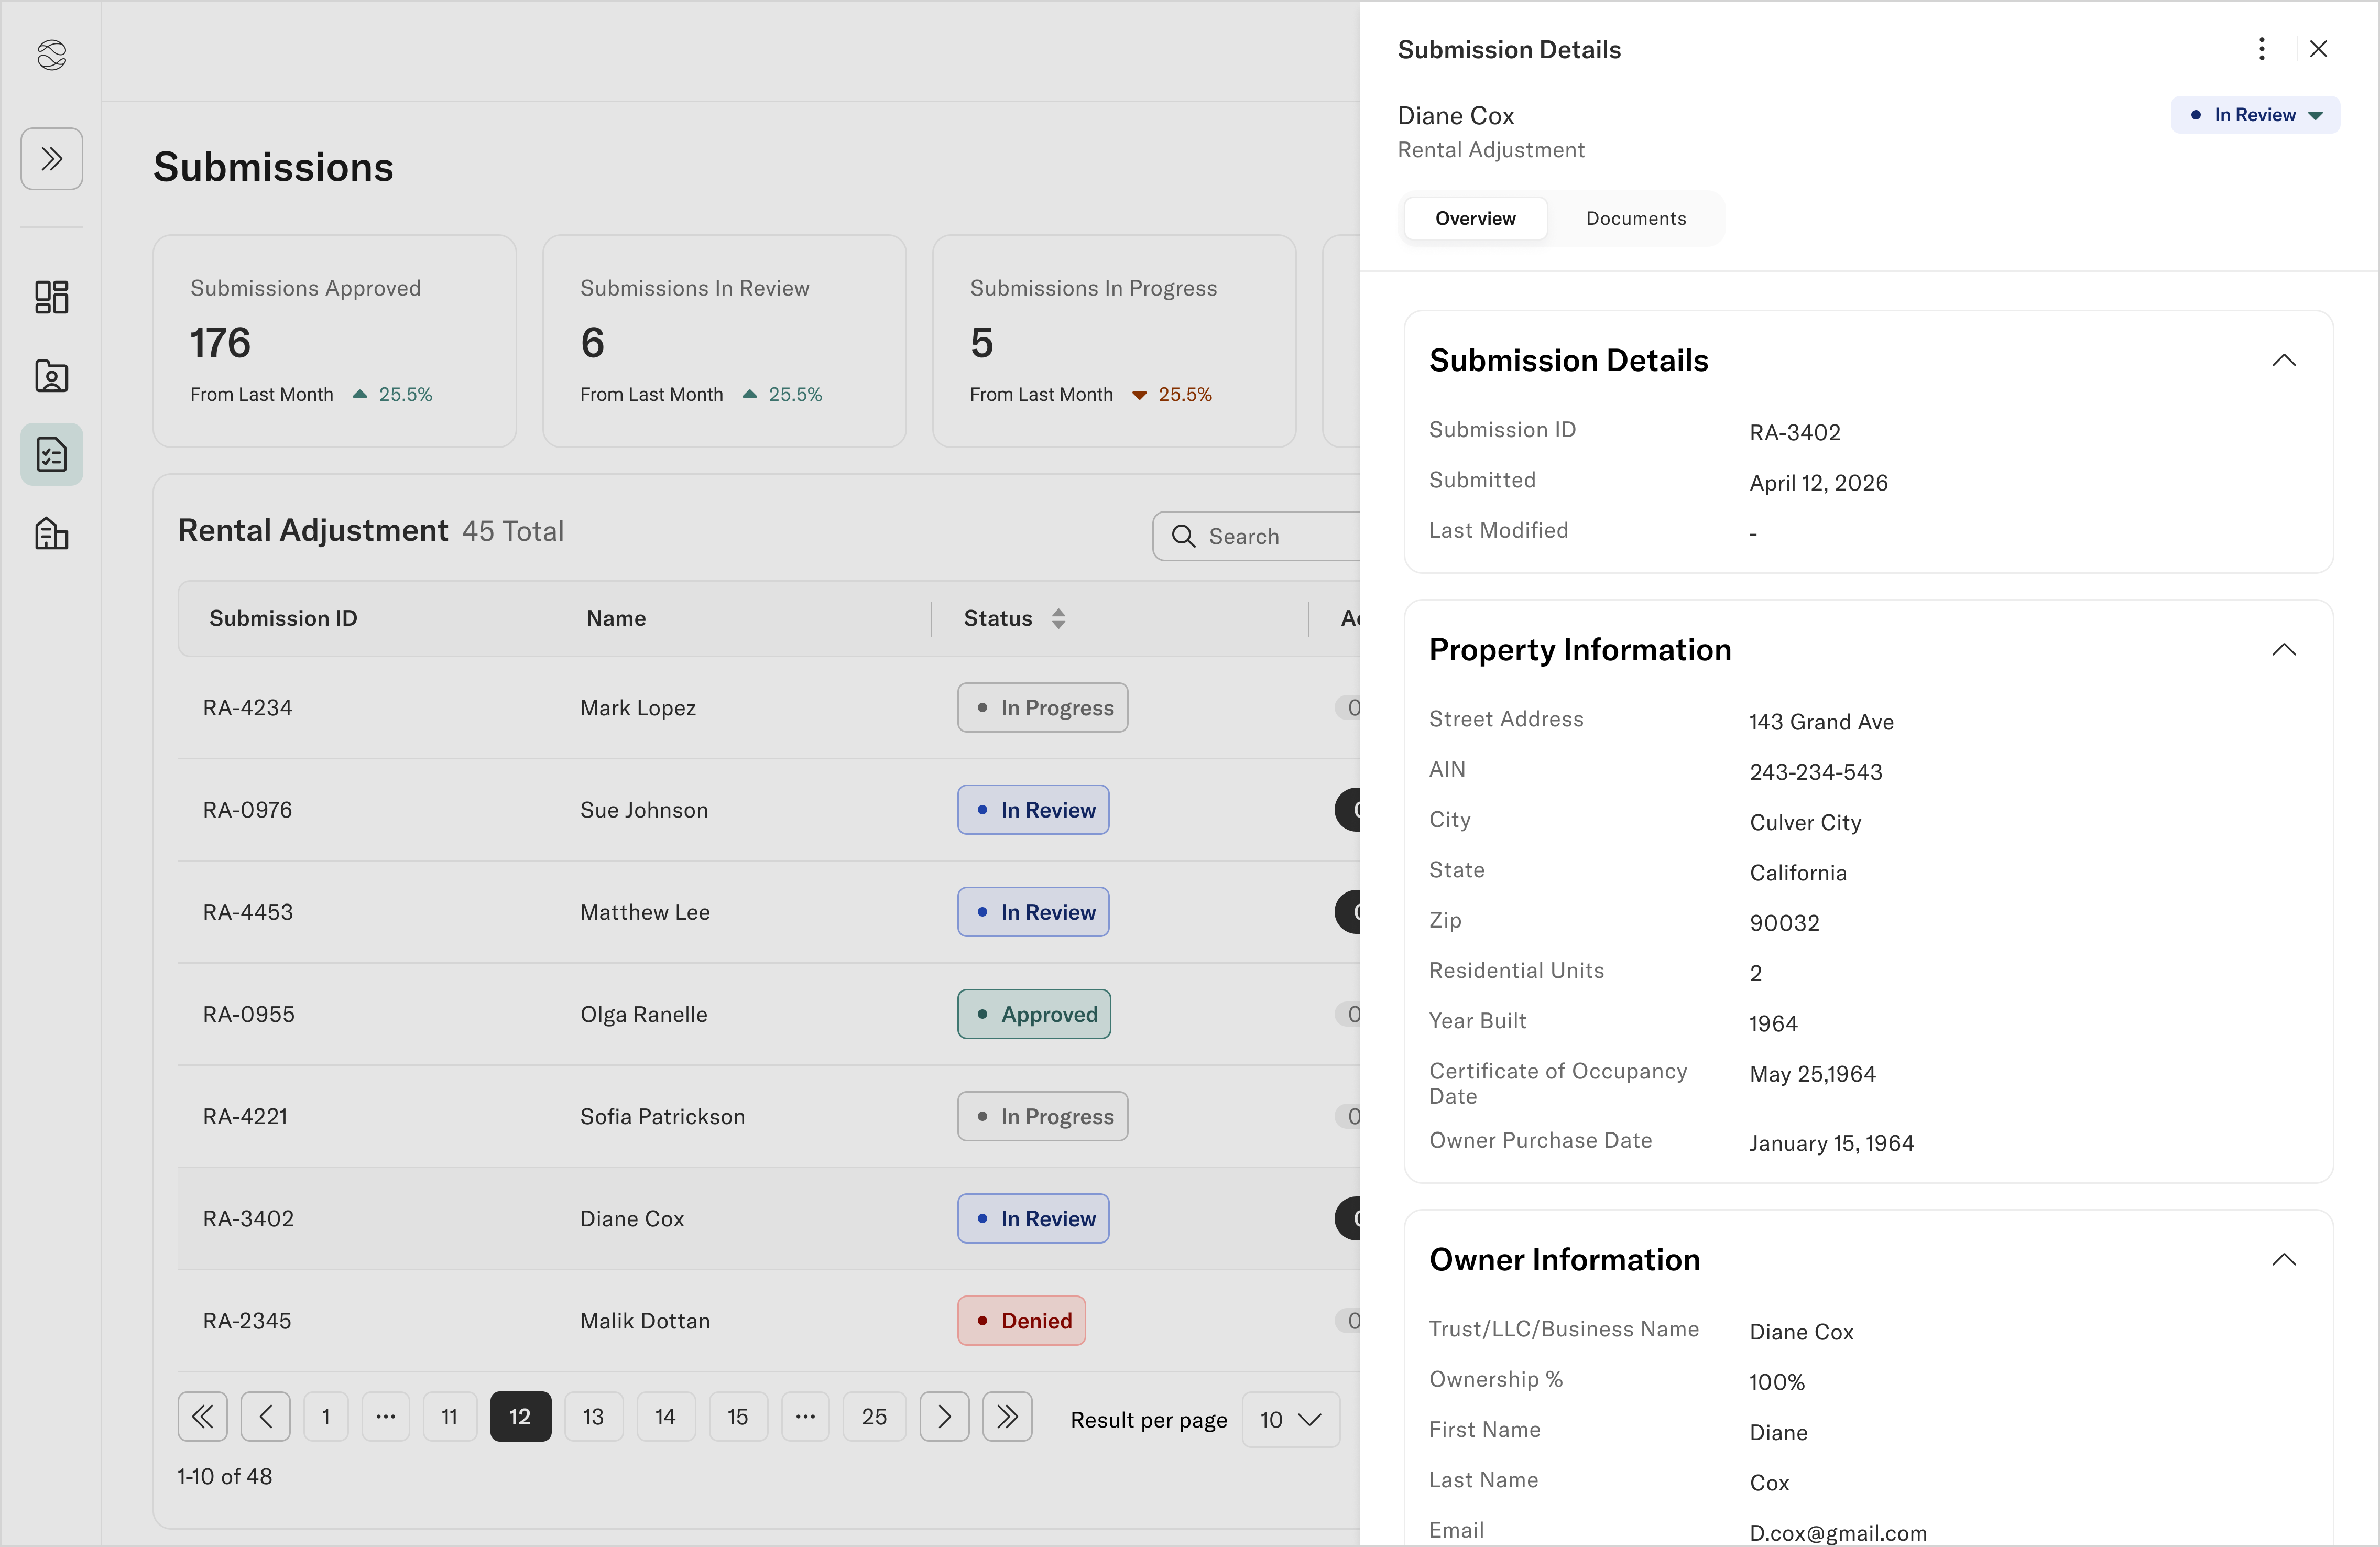Click the email D.cox@gmail.com
2380x1547 pixels.
point(1838,1533)
